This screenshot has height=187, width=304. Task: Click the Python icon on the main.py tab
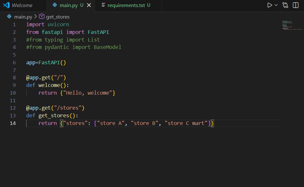pyautogui.click(x=54, y=5)
